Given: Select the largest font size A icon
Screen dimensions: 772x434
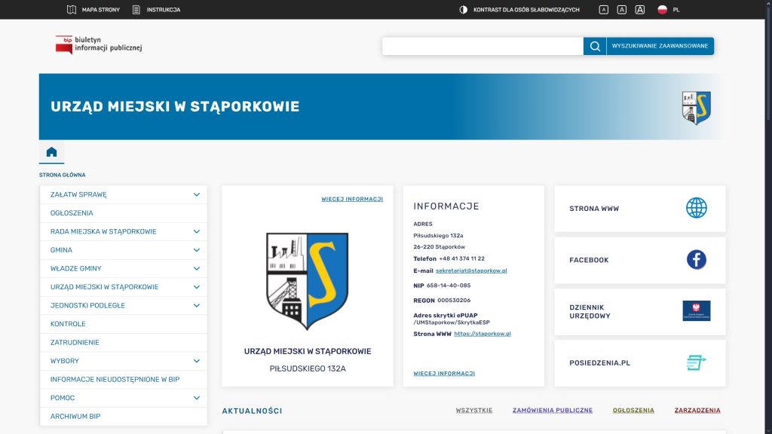Looking at the screenshot, I should pos(640,10).
